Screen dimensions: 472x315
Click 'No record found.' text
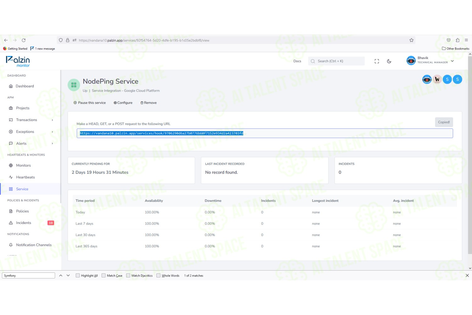[222, 172]
